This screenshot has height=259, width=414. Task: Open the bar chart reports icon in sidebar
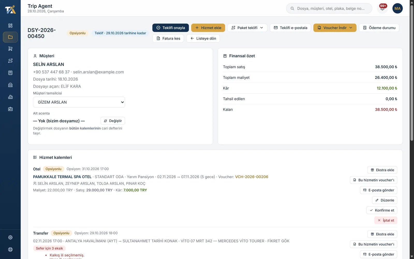click(10, 97)
